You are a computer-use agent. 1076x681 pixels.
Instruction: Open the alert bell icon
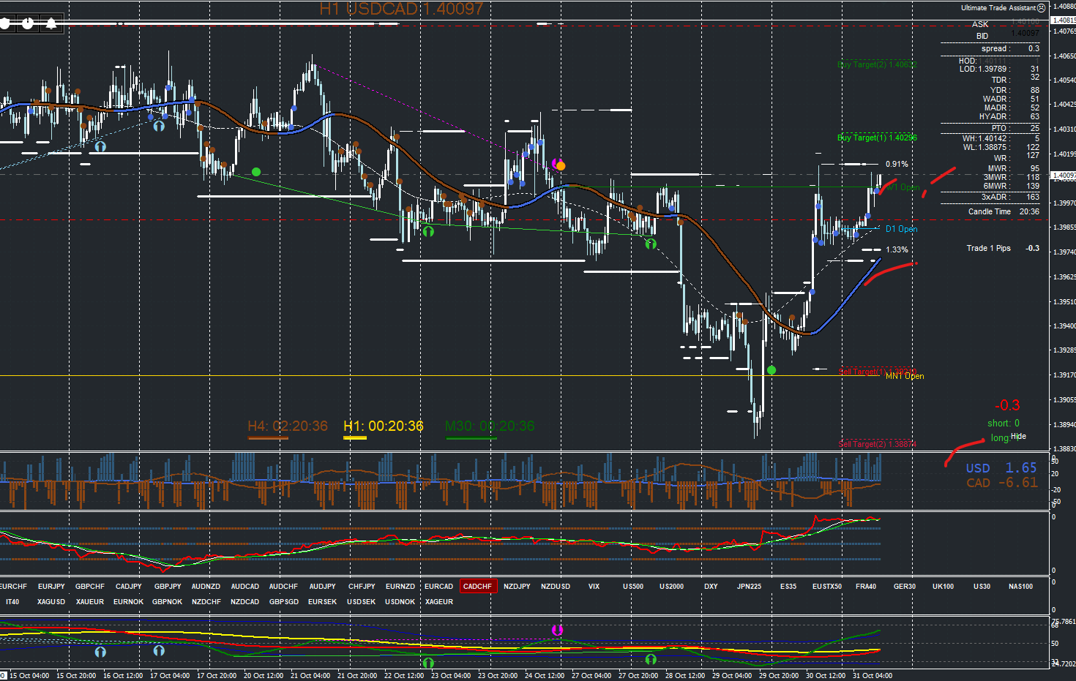(51, 23)
